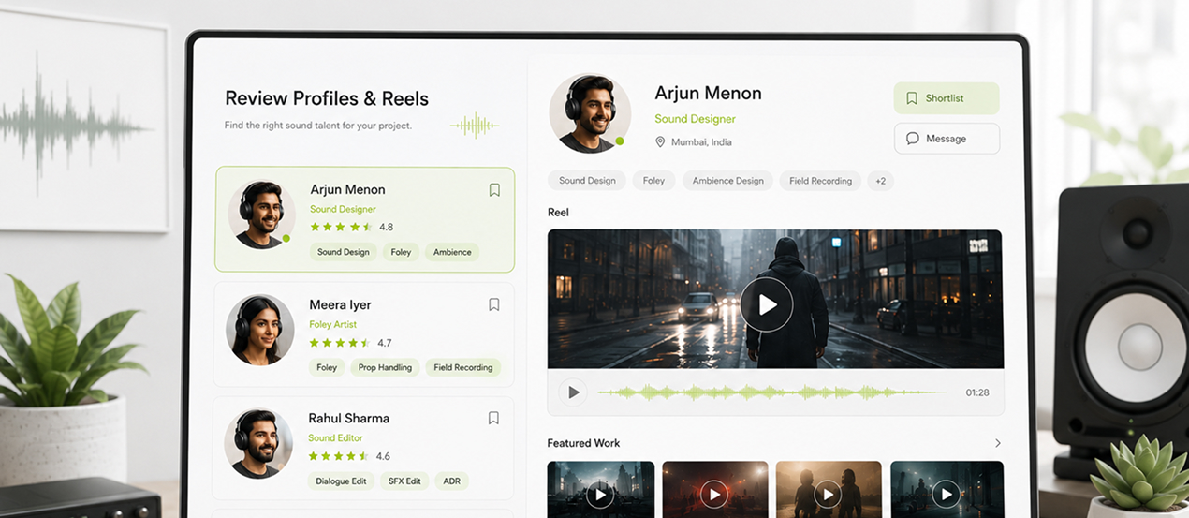Image resolution: width=1189 pixels, height=518 pixels.
Task: Click the Field Recording chip on Meera's card
Action: [x=463, y=367]
